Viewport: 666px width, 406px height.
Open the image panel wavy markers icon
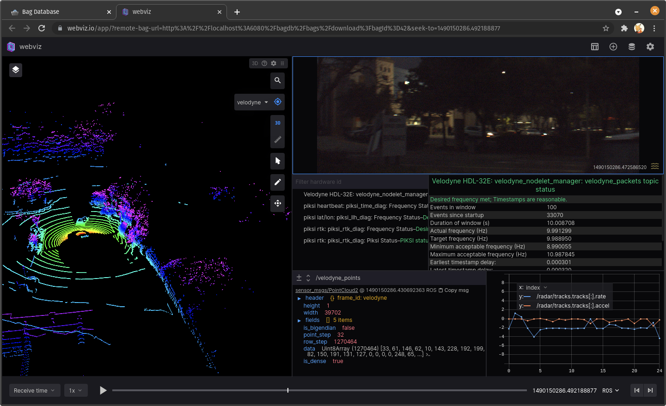(x=655, y=166)
